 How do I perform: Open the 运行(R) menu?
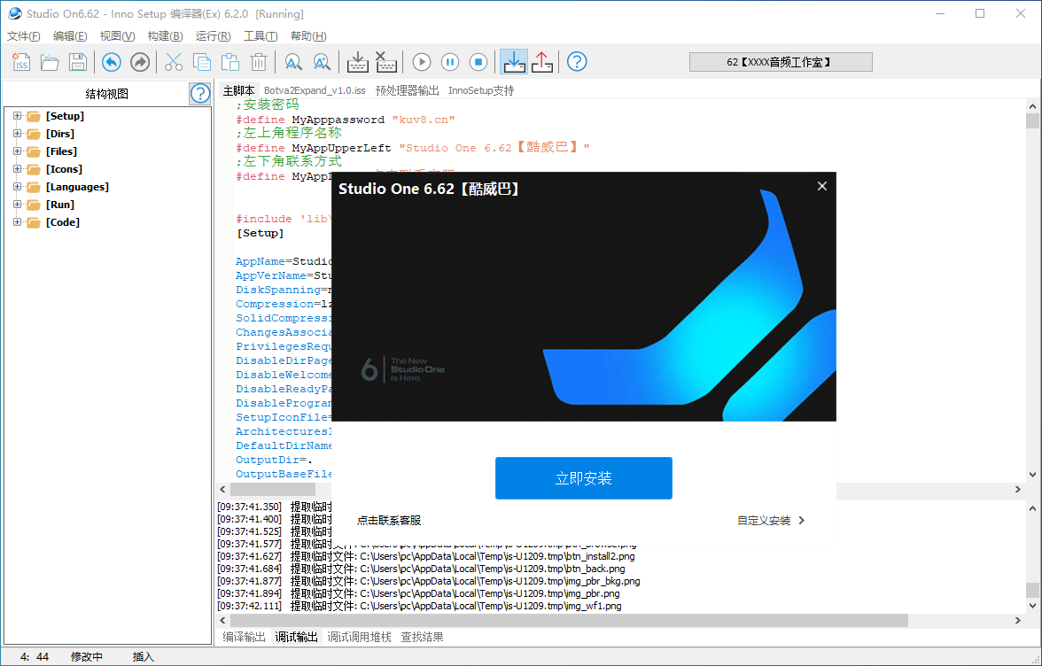(x=213, y=35)
